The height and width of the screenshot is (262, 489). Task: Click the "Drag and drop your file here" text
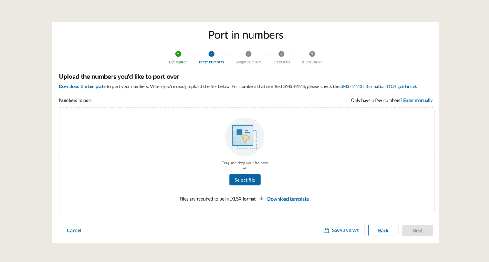(x=244, y=163)
